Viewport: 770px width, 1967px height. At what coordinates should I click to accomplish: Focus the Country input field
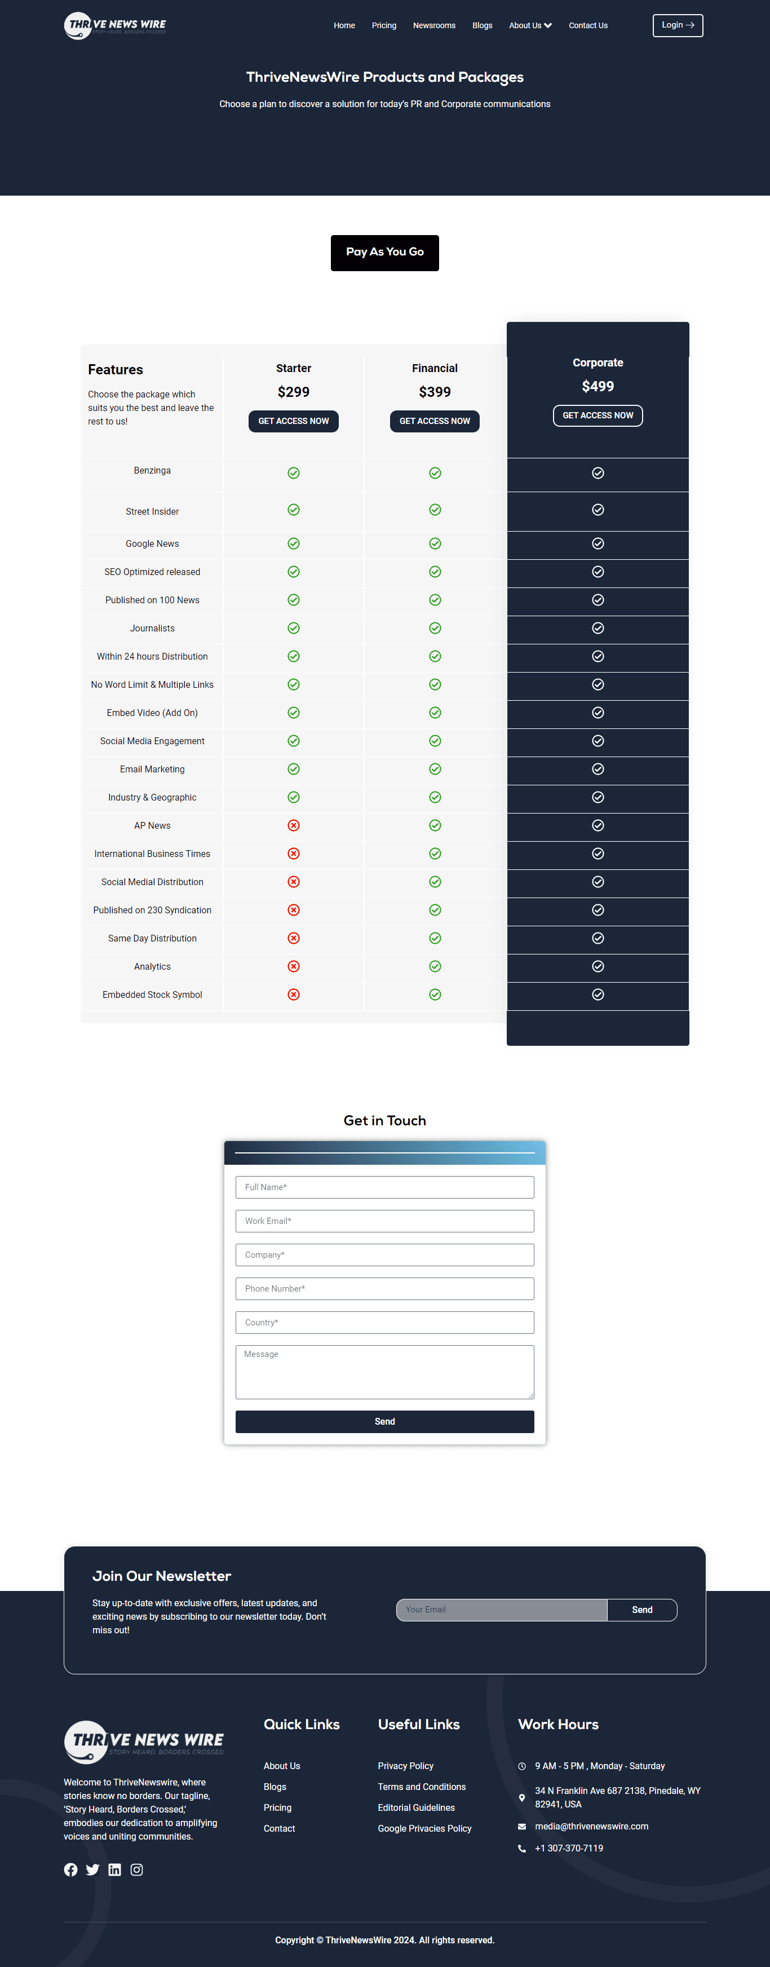tap(384, 1322)
